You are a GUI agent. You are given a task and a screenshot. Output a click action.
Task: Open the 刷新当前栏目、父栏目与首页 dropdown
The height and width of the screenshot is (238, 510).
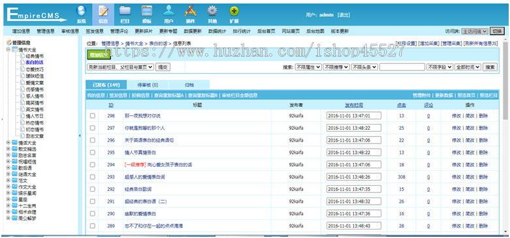coord(120,67)
